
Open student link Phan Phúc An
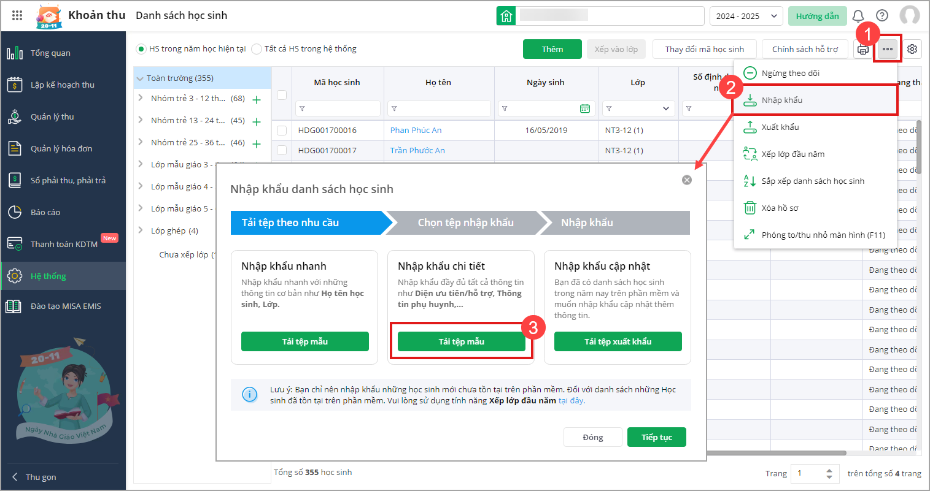click(x=416, y=130)
